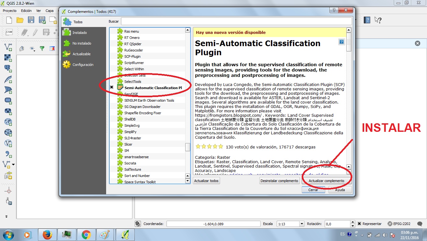The width and height of the screenshot is (427, 241).
Task: Click the blue info icon beside plugin title
Action: point(342,42)
